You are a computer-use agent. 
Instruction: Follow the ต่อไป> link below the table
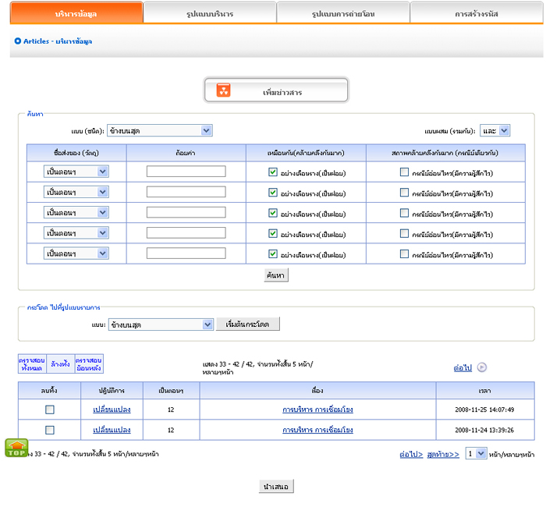[411, 454]
